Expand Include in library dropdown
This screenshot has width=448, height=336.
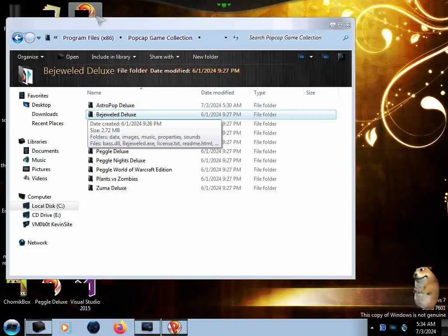[x=114, y=57]
